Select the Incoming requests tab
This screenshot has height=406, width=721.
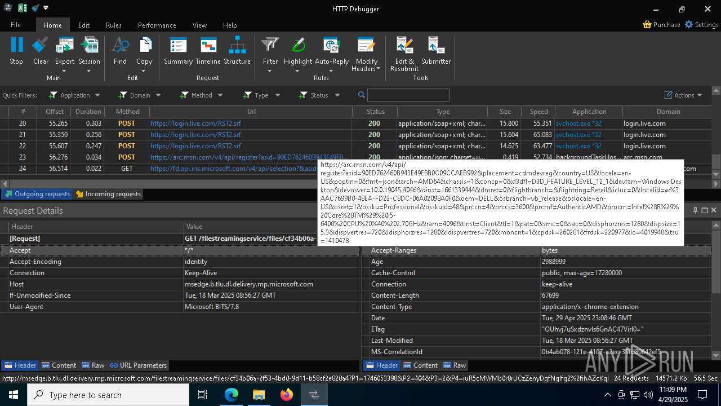(108, 194)
